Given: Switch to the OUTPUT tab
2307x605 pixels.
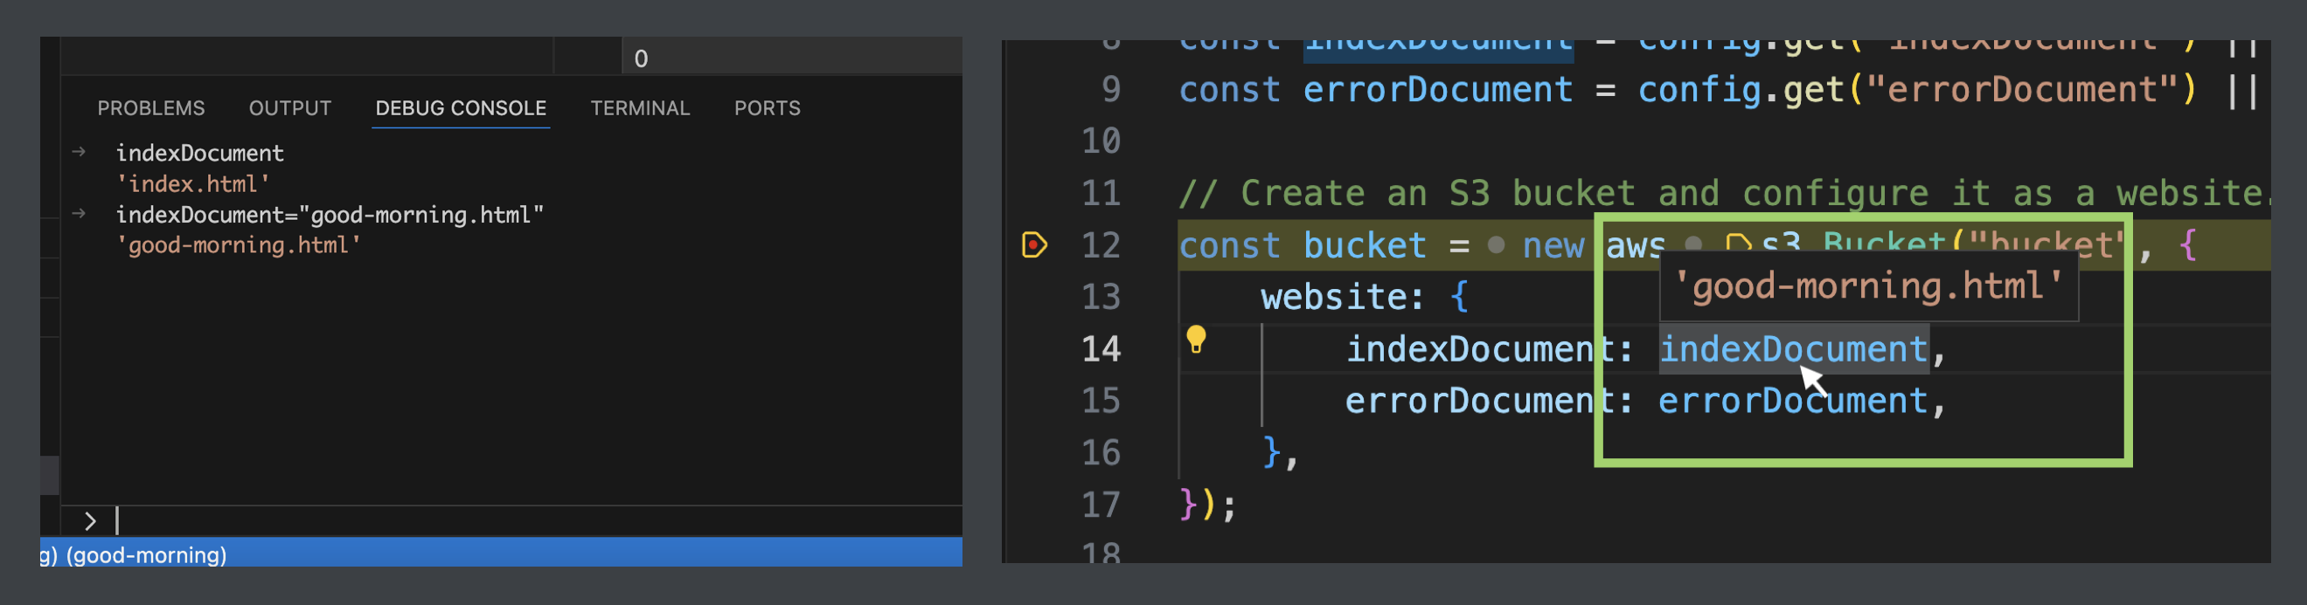Looking at the screenshot, I should (x=289, y=108).
